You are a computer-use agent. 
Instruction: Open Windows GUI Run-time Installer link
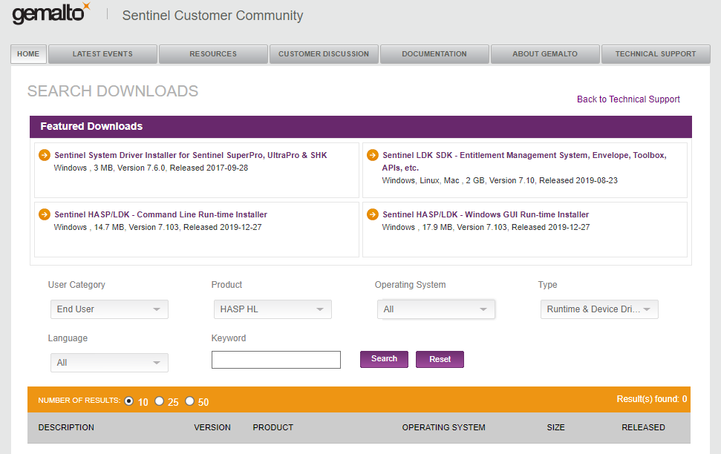[486, 214]
